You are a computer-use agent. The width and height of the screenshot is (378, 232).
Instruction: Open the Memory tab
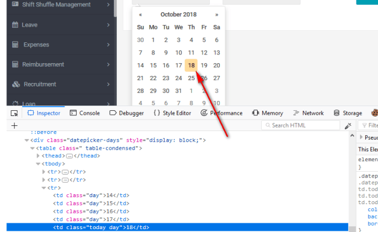(x=268, y=113)
